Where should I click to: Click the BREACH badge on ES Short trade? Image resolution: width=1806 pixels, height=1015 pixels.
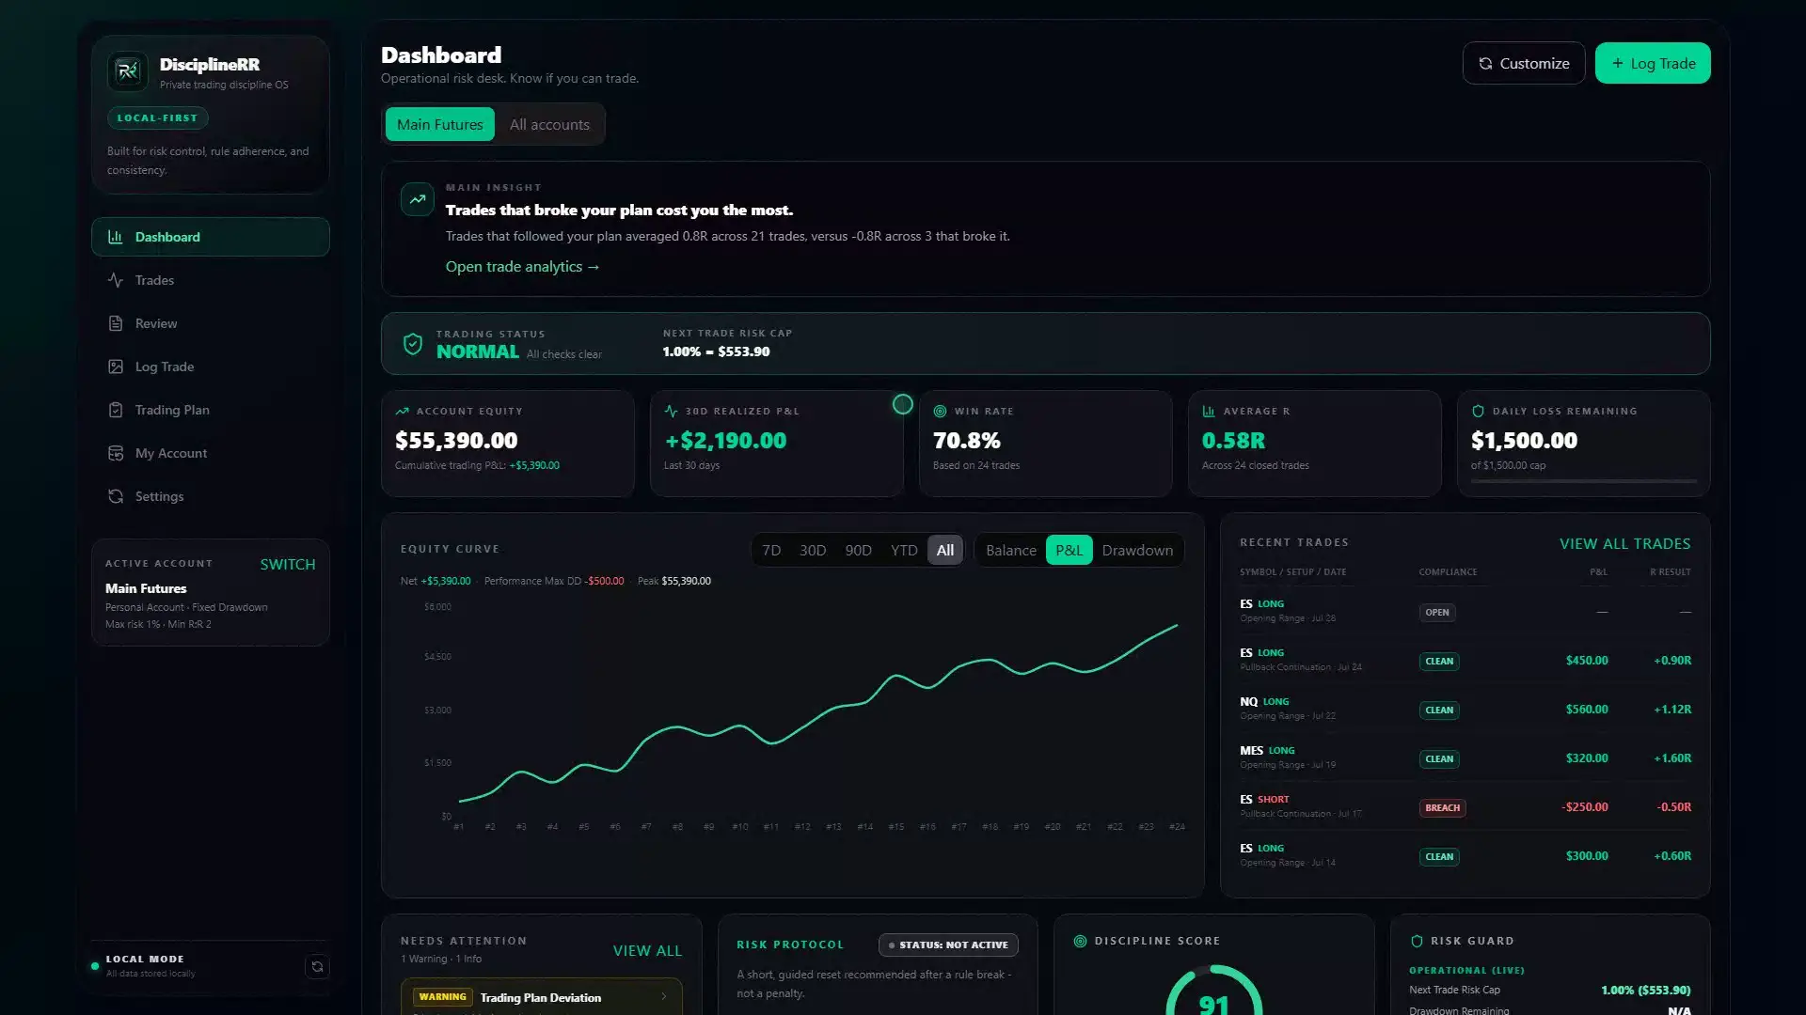tap(1442, 807)
